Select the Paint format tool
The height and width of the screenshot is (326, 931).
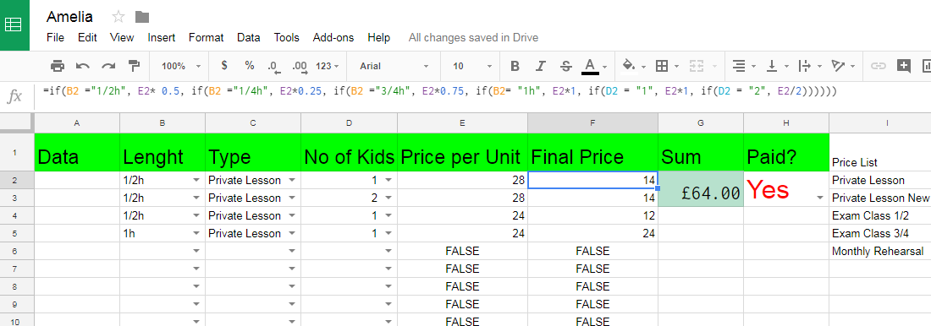135,66
